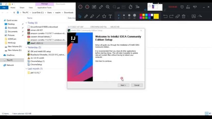Select the pencil drawing tool in bottom row
The height and width of the screenshot is (119, 212).
86,16
